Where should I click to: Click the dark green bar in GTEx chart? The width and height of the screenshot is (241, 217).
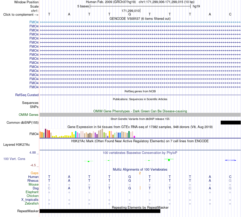tap(129, 134)
